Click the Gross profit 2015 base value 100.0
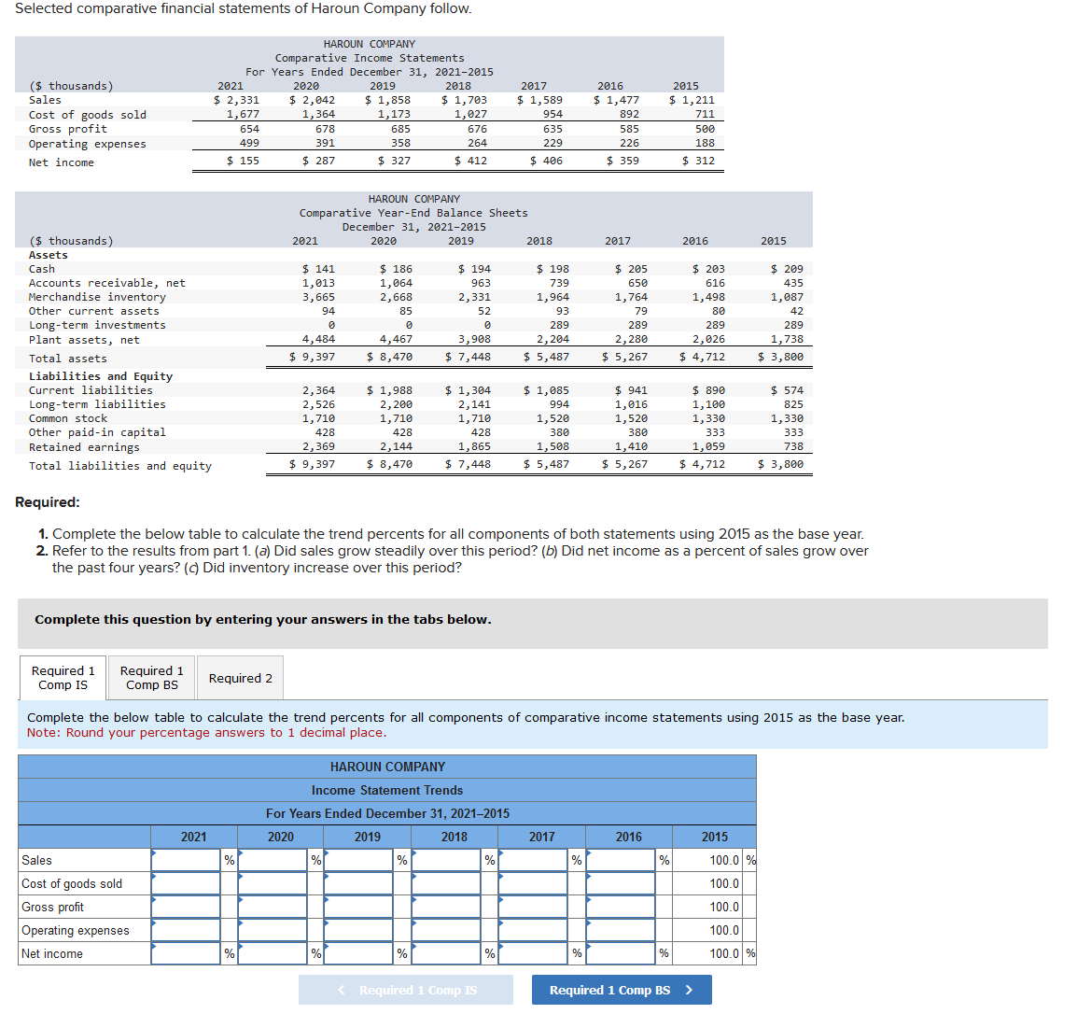Screen dimensions: 1077x1014 724,907
